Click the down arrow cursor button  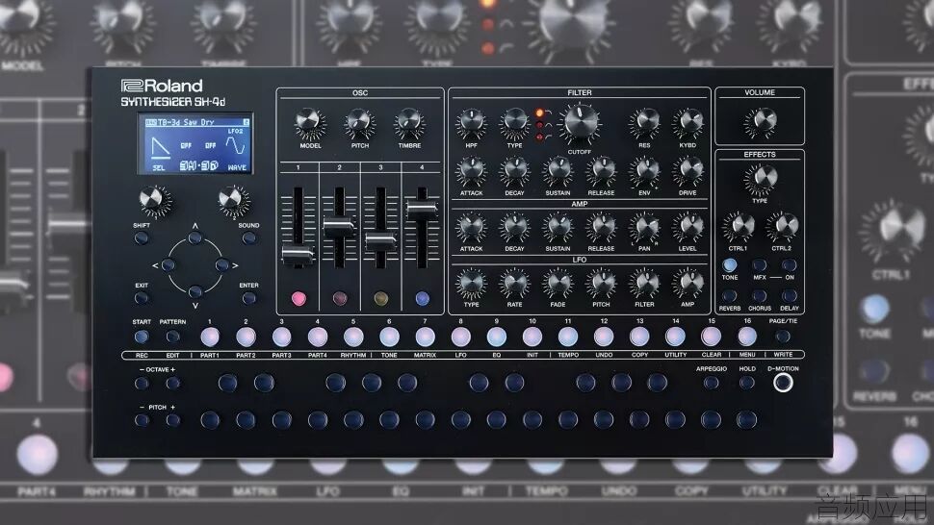pyautogui.click(x=195, y=292)
